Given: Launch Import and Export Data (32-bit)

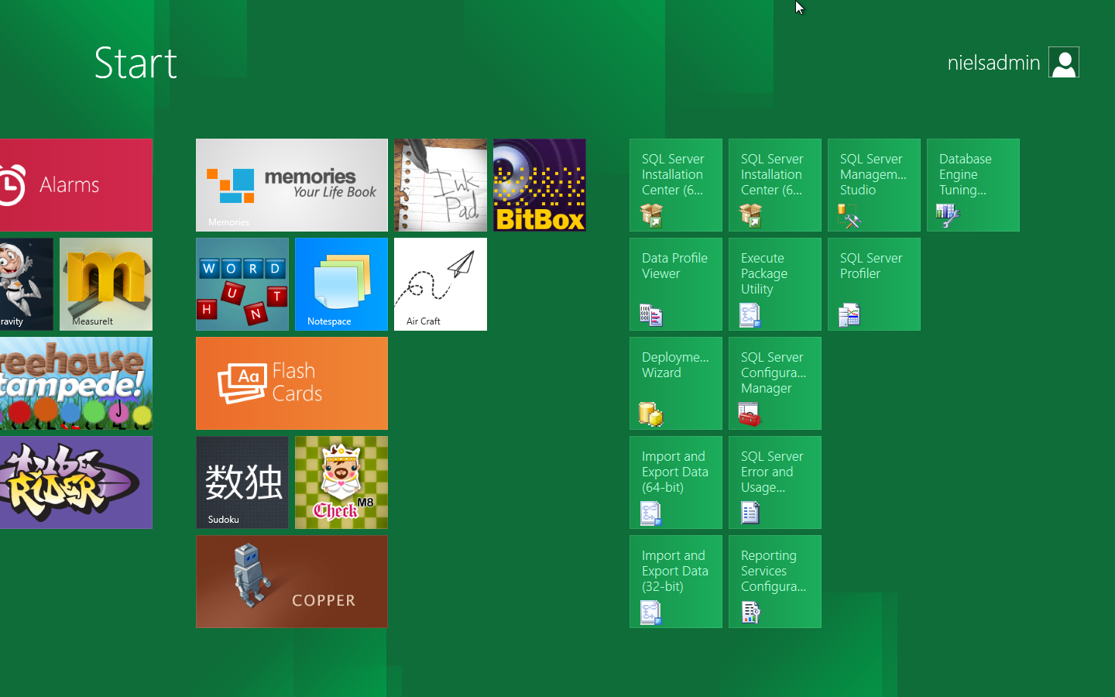Looking at the screenshot, I should 676,582.
